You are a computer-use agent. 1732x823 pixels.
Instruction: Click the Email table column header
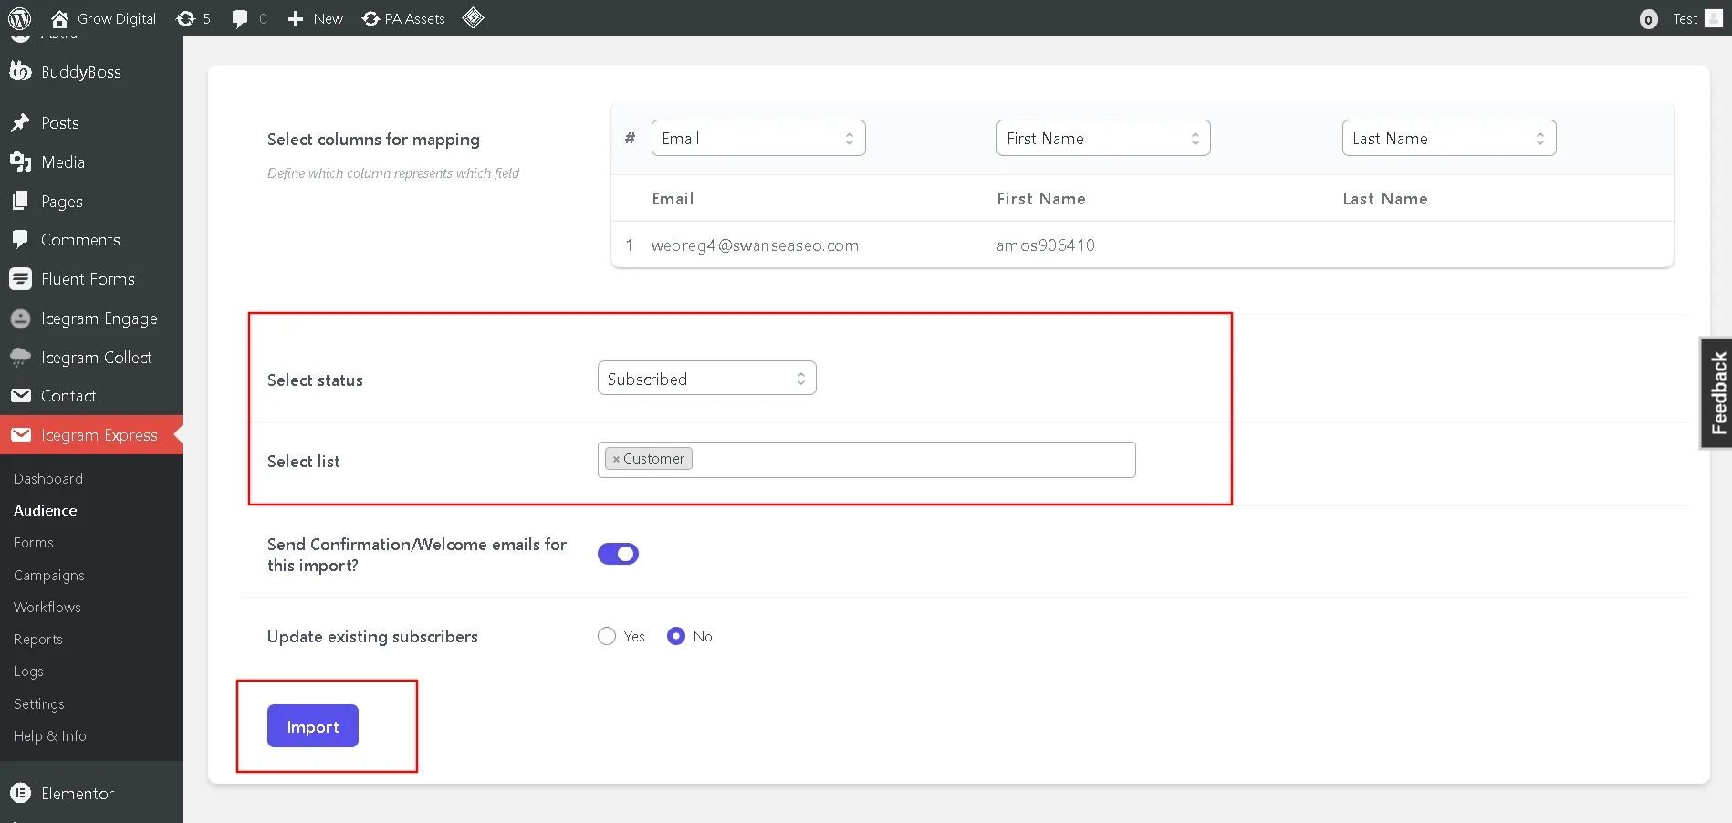point(673,198)
